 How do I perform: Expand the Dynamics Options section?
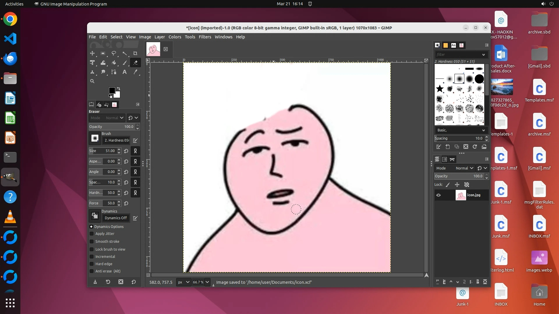91,227
